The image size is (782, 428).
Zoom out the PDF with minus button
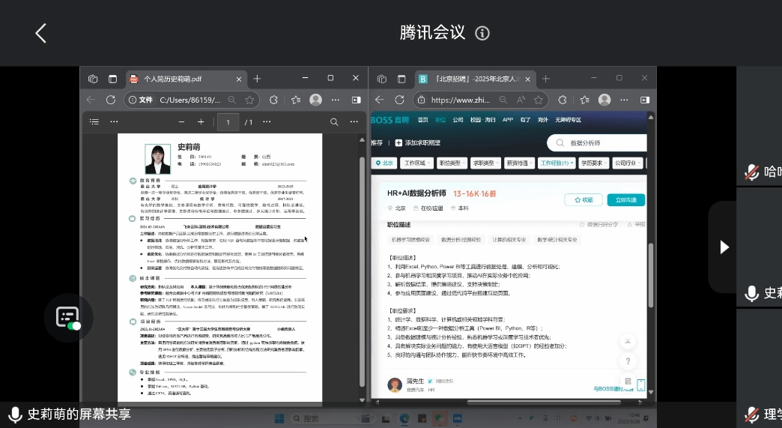[x=181, y=121]
